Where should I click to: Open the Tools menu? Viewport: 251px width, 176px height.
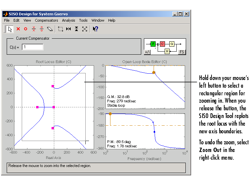83,20
